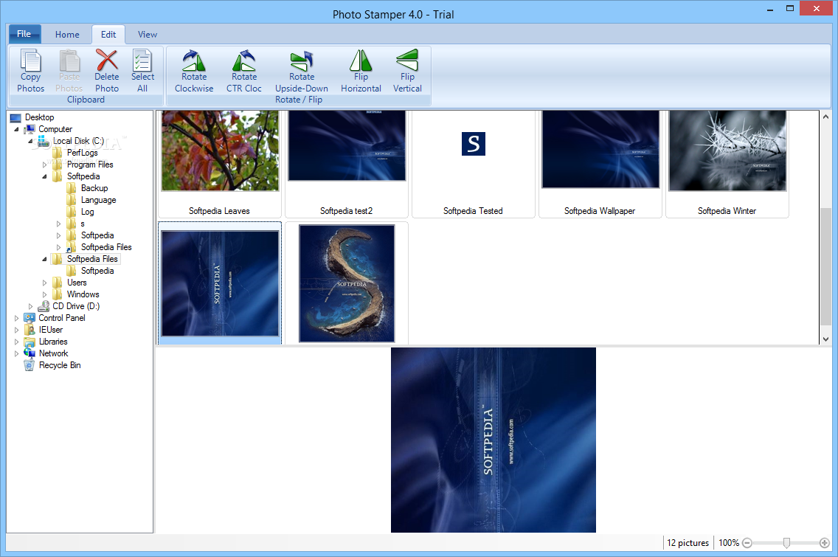
Task: Click the selected rotated Softpedia thumbnail
Action: (220, 283)
